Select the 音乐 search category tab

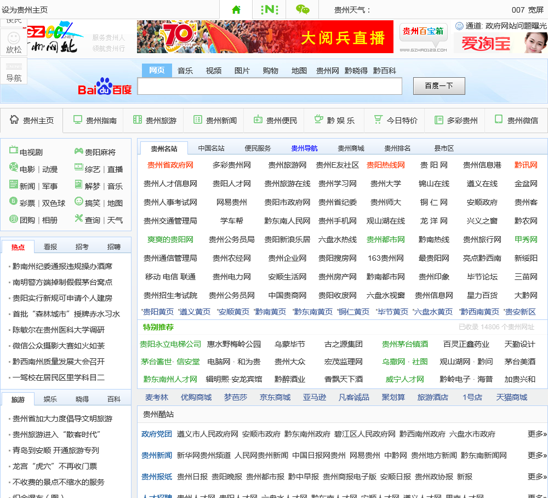coord(185,71)
